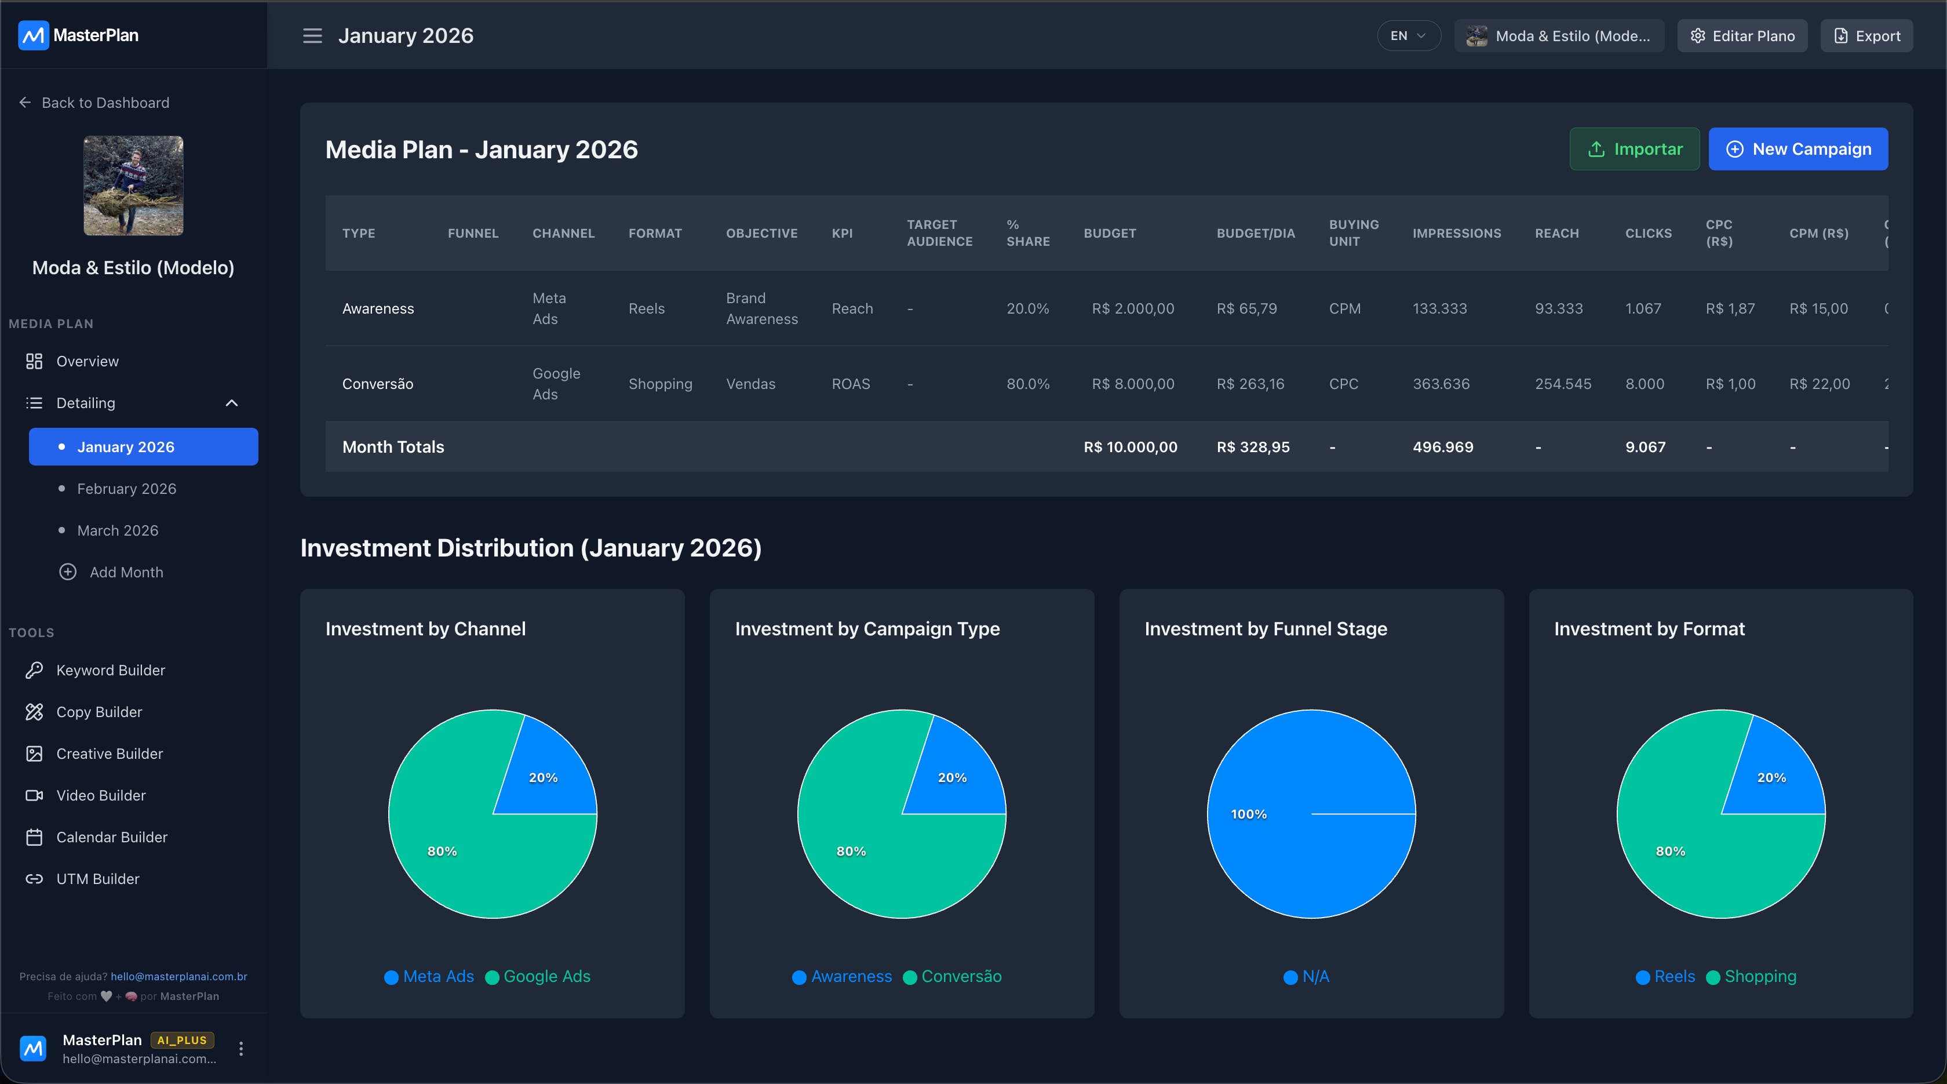Click the Copy Builder icon
Screen dimensions: 1947x1084
coord(34,711)
